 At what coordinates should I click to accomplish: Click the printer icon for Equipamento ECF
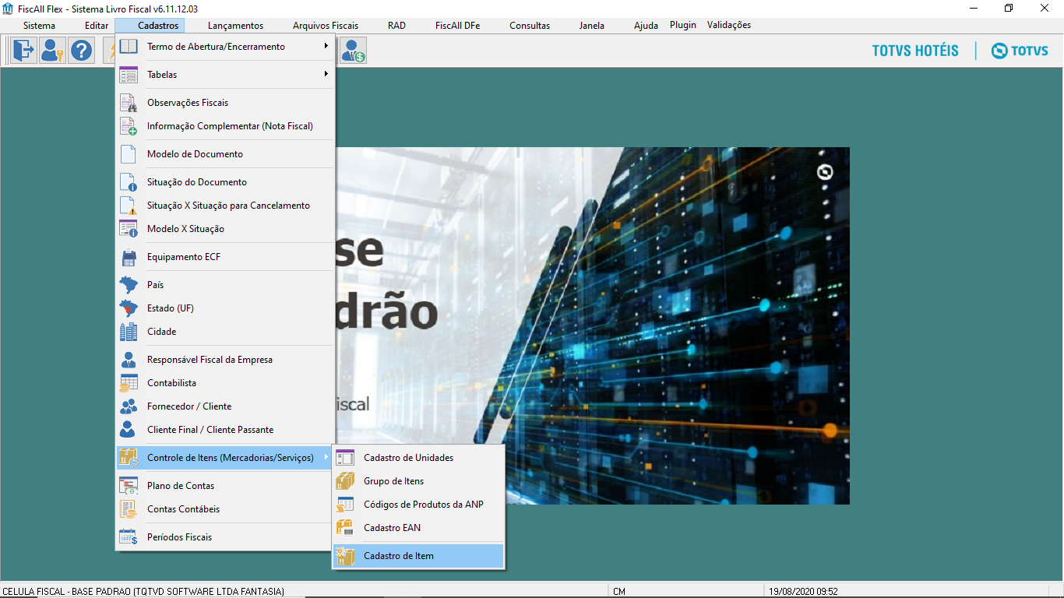[129, 257]
